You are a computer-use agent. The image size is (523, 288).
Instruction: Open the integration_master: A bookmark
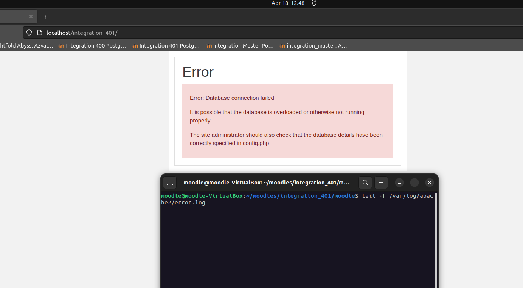point(313,46)
